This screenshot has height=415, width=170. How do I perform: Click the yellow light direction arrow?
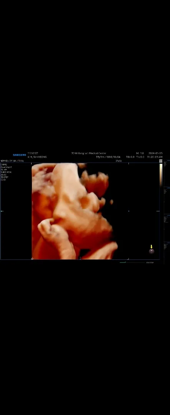(x=152, y=247)
